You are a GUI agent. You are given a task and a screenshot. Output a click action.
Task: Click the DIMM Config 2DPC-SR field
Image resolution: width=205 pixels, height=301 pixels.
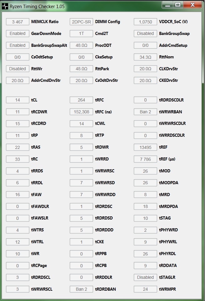coord(82,22)
